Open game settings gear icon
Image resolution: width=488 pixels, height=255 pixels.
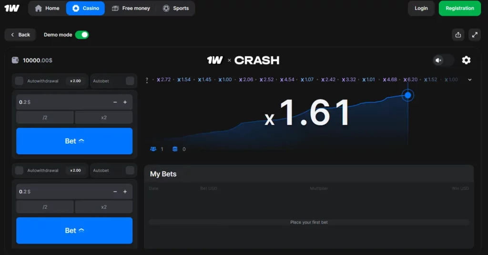tap(466, 60)
